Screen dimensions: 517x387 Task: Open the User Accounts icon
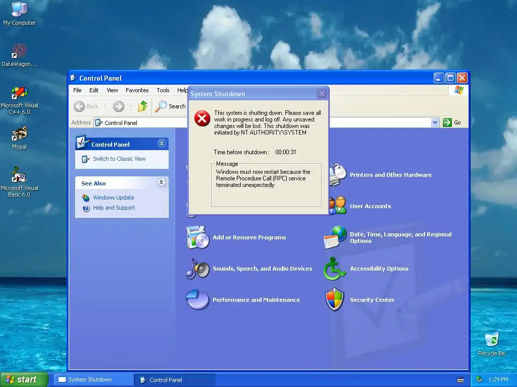tap(338, 206)
